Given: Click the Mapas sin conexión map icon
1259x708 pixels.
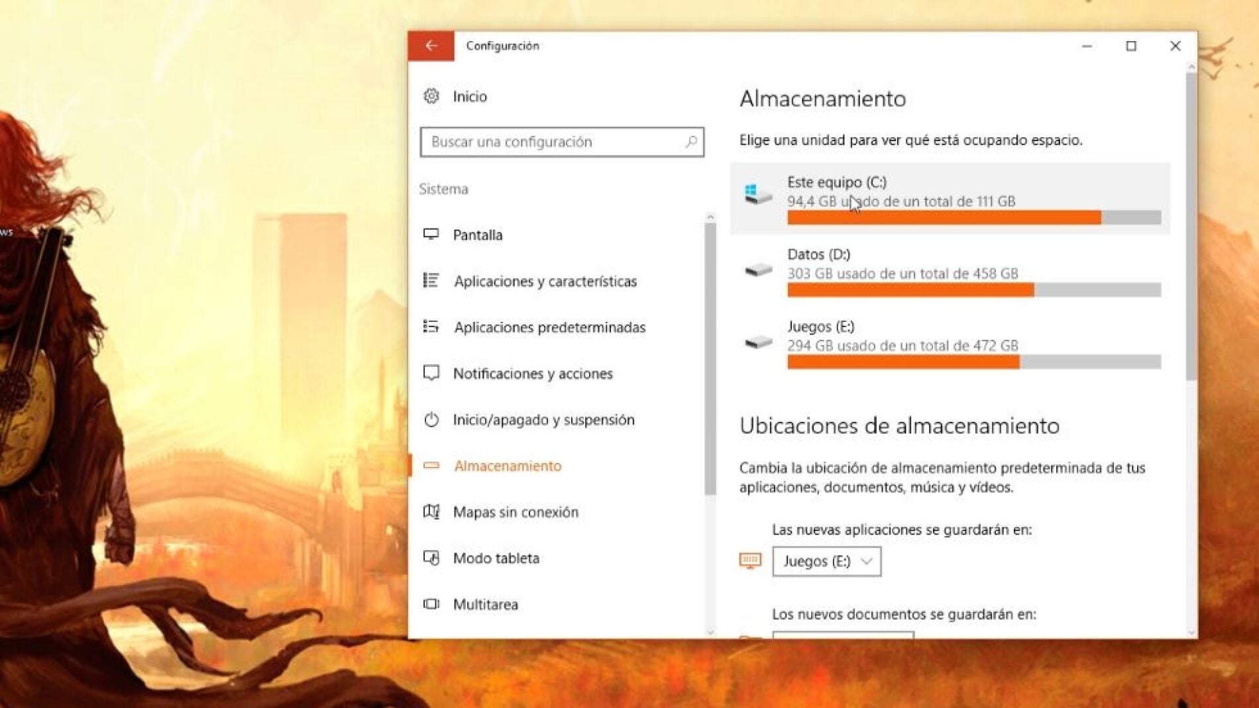Looking at the screenshot, I should [x=431, y=512].
